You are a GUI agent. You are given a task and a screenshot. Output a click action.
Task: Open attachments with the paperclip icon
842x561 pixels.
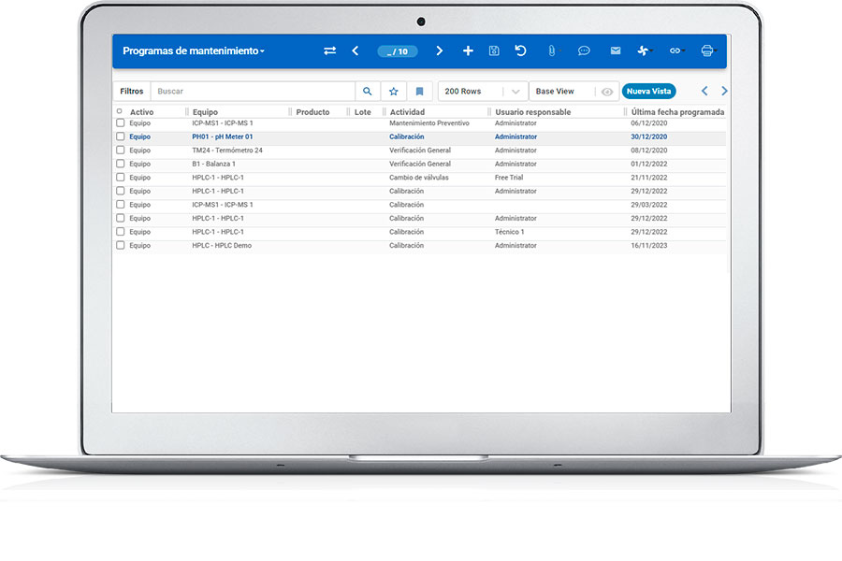coord(552,51)
